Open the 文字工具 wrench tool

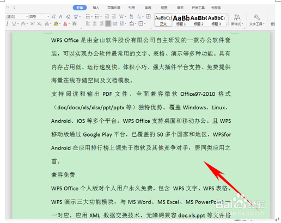[x=256, y=20]
